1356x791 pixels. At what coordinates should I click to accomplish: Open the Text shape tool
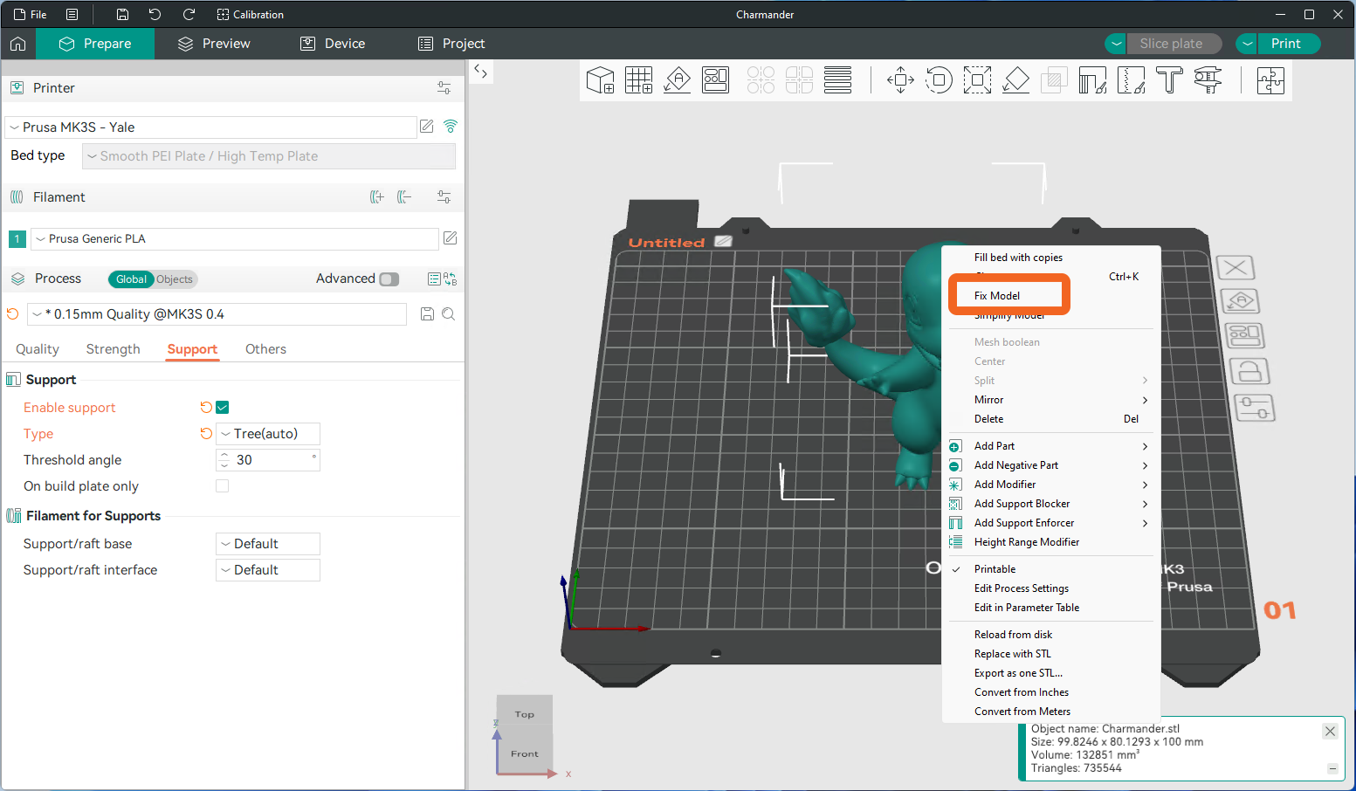click(1169, 80)
